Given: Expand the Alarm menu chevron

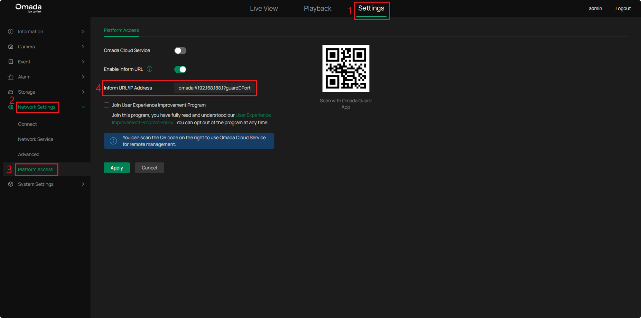Looking at the screenshot, I should (x=83, y=77).
